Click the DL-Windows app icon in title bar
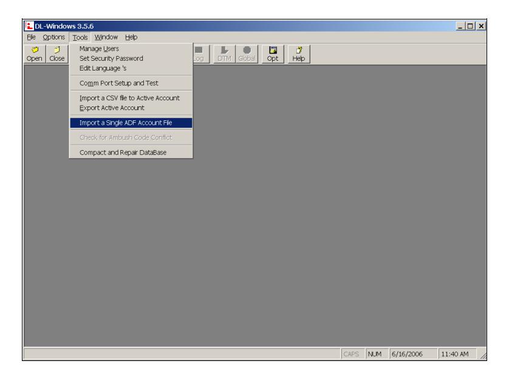 click(x=29, y=26)
